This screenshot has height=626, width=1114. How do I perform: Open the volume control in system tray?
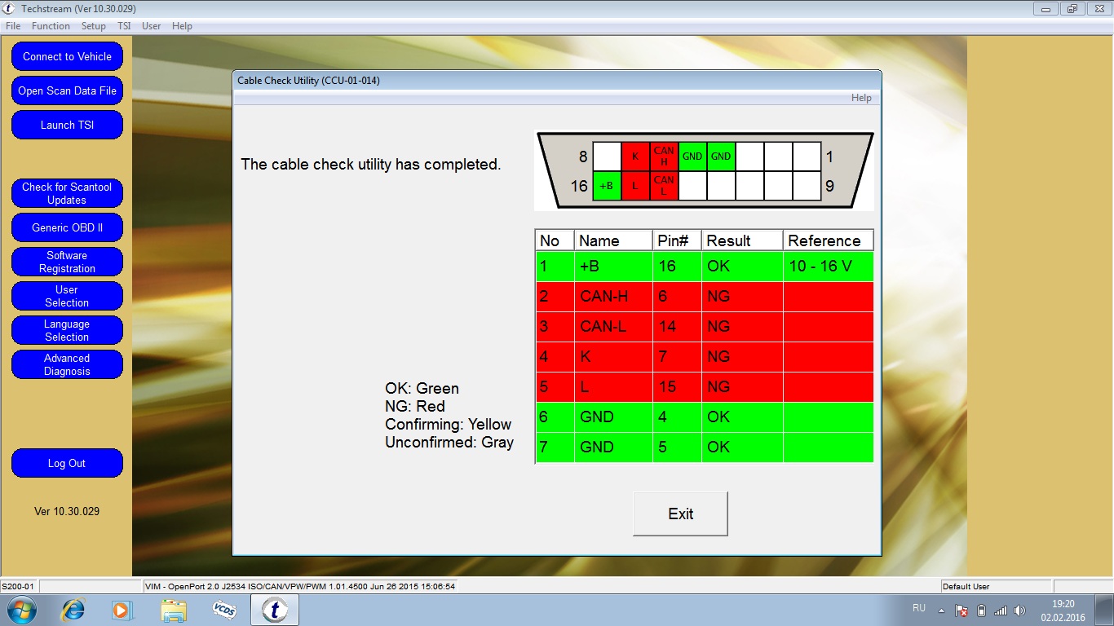(x=1019, y=610)
